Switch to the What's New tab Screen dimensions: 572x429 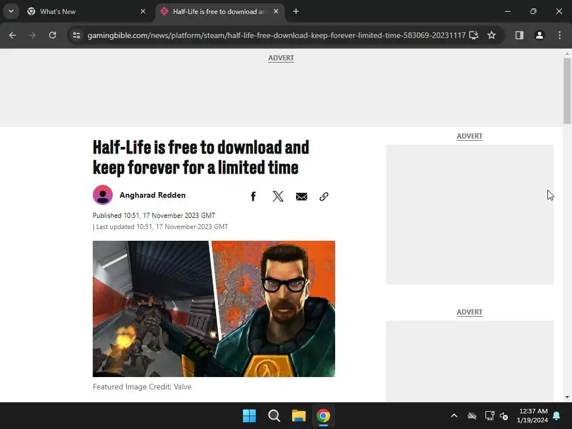[x=87, y=12]
